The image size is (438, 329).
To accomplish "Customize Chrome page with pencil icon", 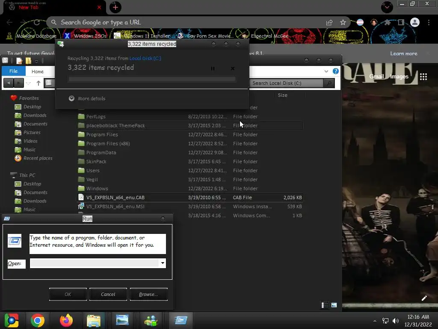I will tap(424, 298).
